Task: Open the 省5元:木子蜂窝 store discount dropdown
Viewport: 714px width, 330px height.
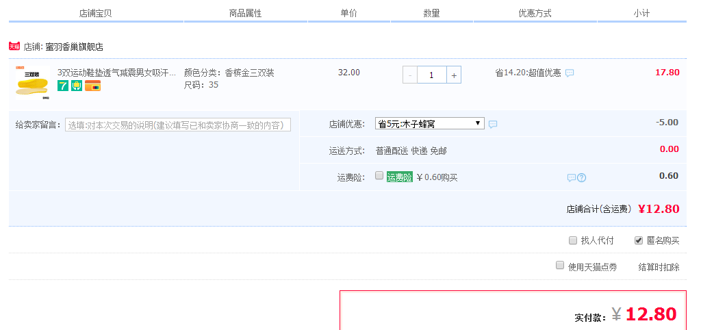Action: point(430,123)
